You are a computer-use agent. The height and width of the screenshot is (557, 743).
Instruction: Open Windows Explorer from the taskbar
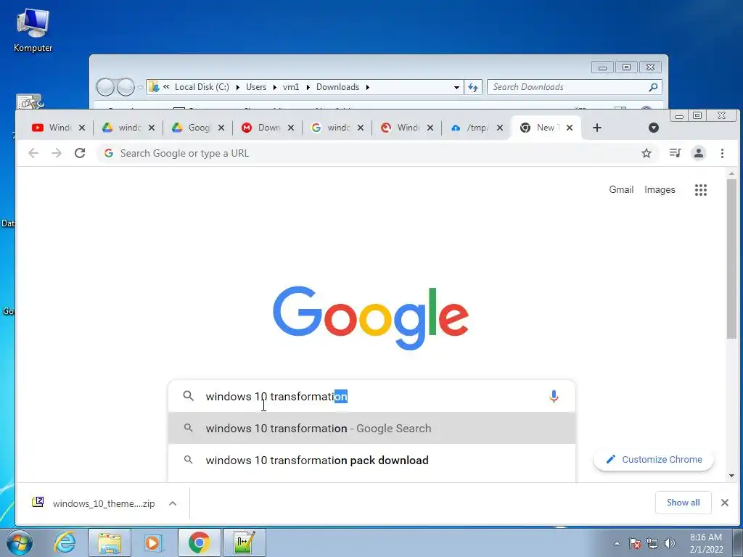109,542
